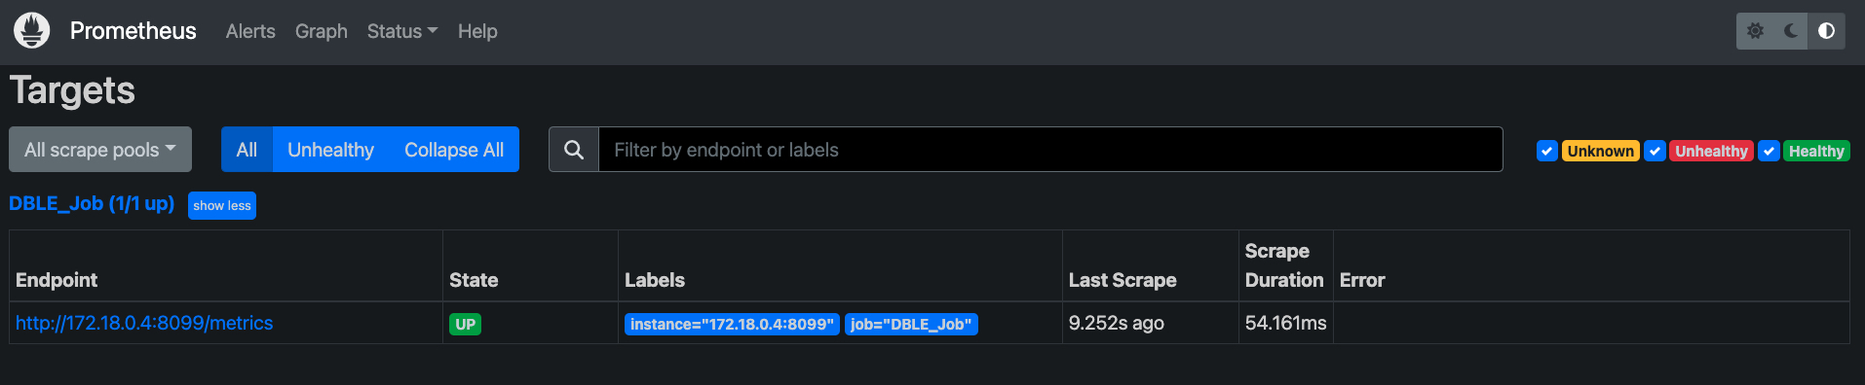Click the magnifier search icon

pos(574,150)
